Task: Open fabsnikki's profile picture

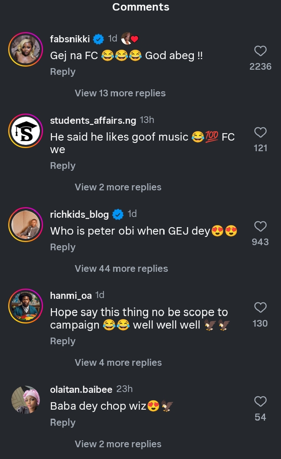Action: [26, 50]
